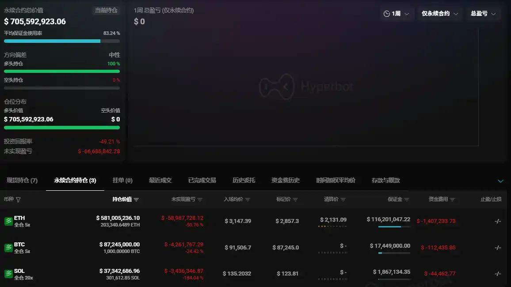The image size is (511, 287).
Task: Click the green long badge beside SOL
Action: pos(8,274)
